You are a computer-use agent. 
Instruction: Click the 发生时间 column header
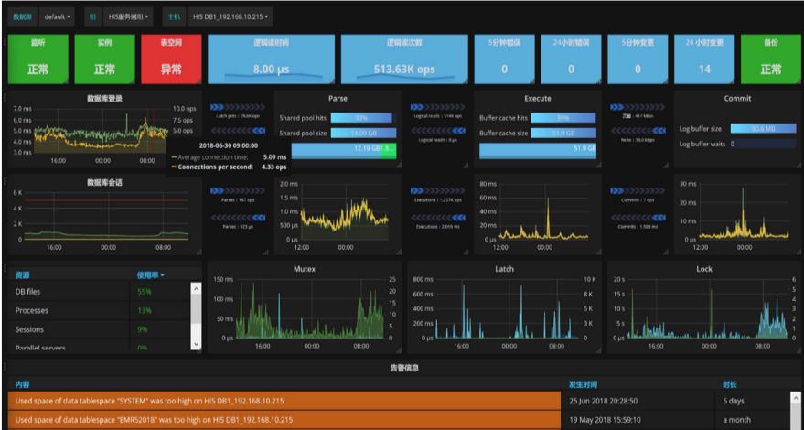click(x=583, y=384)
